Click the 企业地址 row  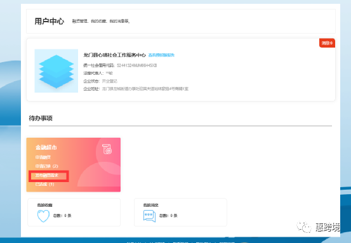pos(136,89)
